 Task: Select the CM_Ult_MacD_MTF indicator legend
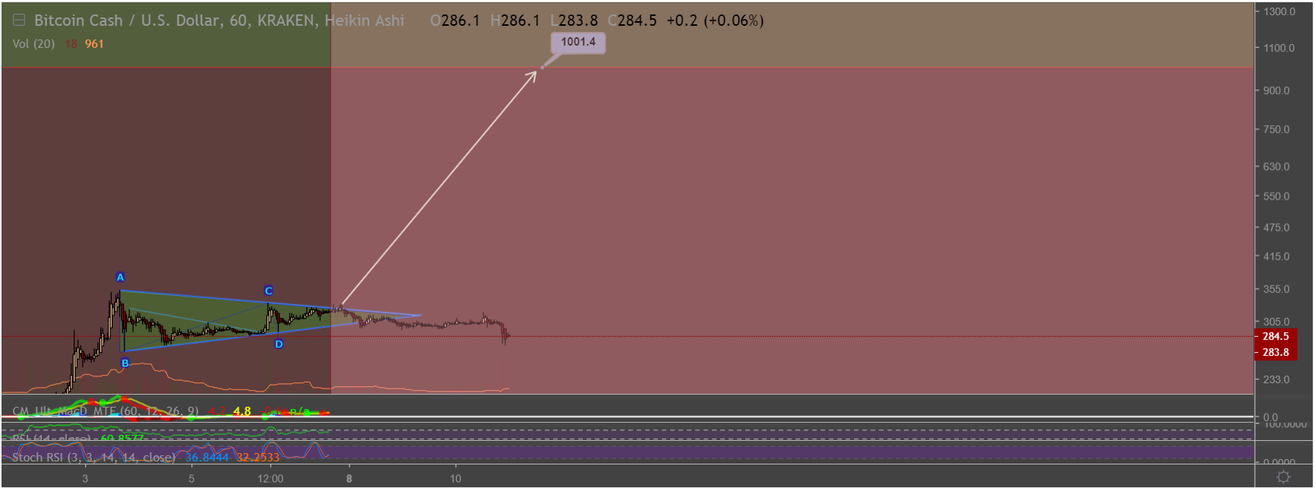[x=106, y=411]
